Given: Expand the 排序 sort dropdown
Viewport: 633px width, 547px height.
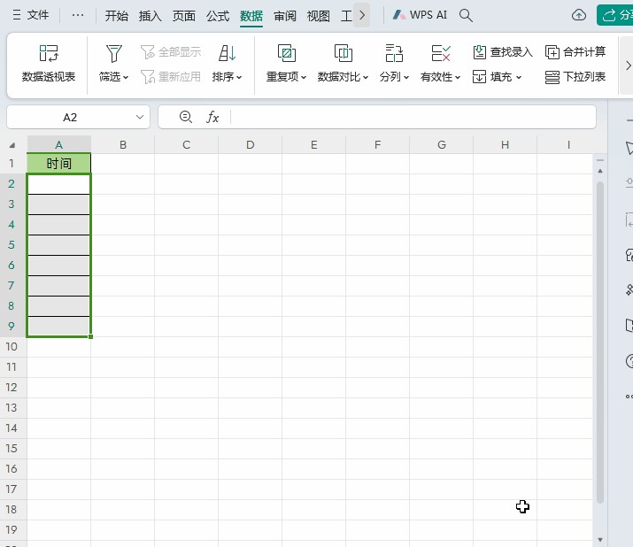Looking at the screenshot, I should pyautogui.click(x=227, y=77).
